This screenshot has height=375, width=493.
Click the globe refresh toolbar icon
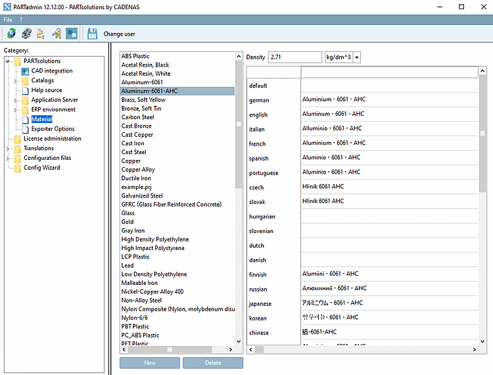pyautogui.click(x=11, y=34)
